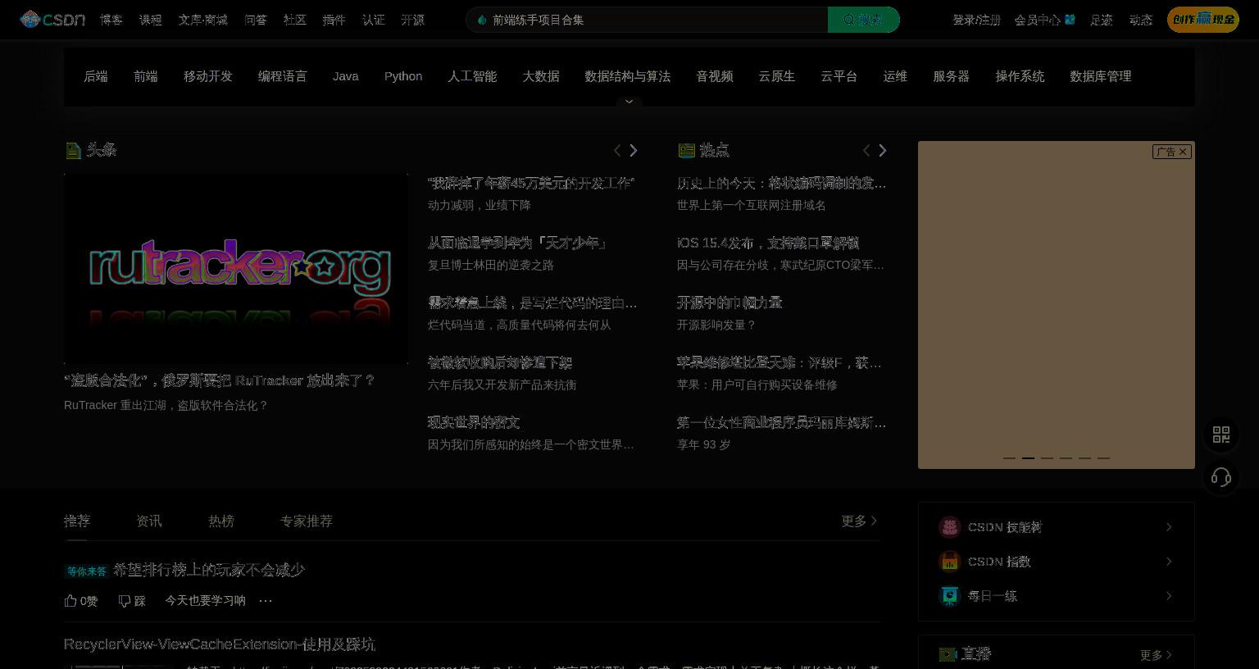Select the 数据库管理 category
1259x669 pixels.
click(1101, 76)
